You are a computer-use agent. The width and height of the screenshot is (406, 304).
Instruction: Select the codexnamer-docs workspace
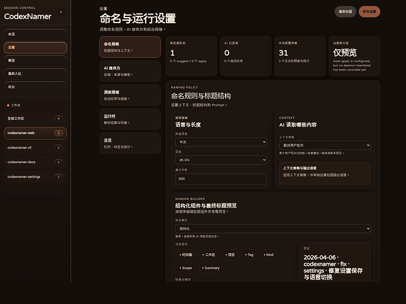[x=35, y=162]
